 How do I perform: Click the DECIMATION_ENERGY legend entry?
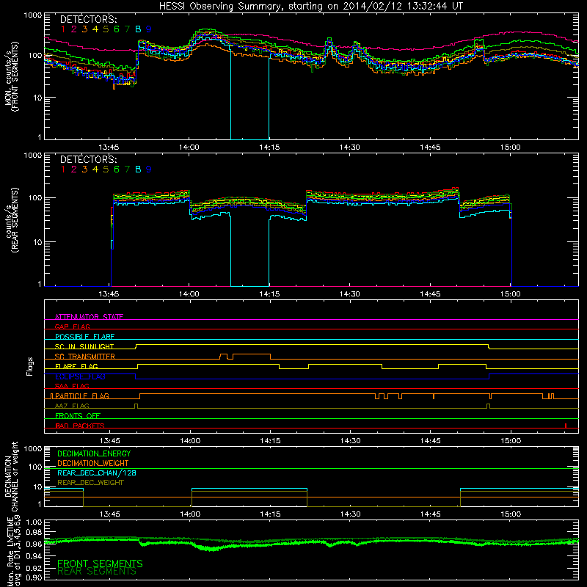click(x=94, y=453)
